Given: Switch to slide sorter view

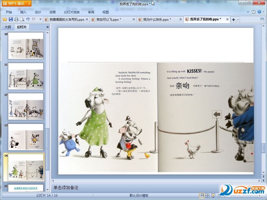Looking at the screenshot, I should click(207, 195).
